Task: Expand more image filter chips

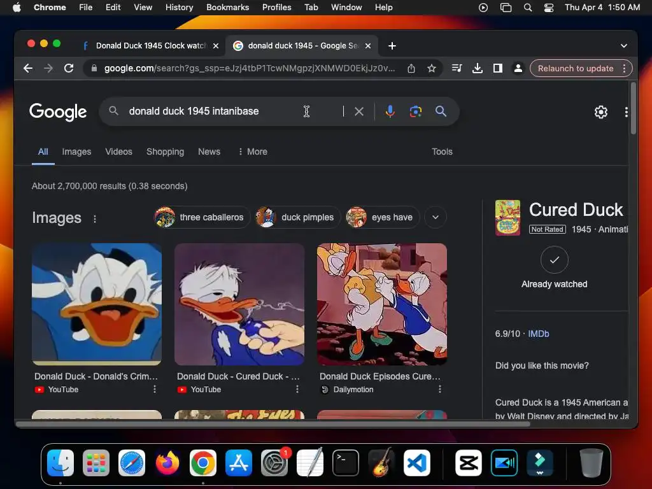Action: pyautogui.click(x=436, y=217)
